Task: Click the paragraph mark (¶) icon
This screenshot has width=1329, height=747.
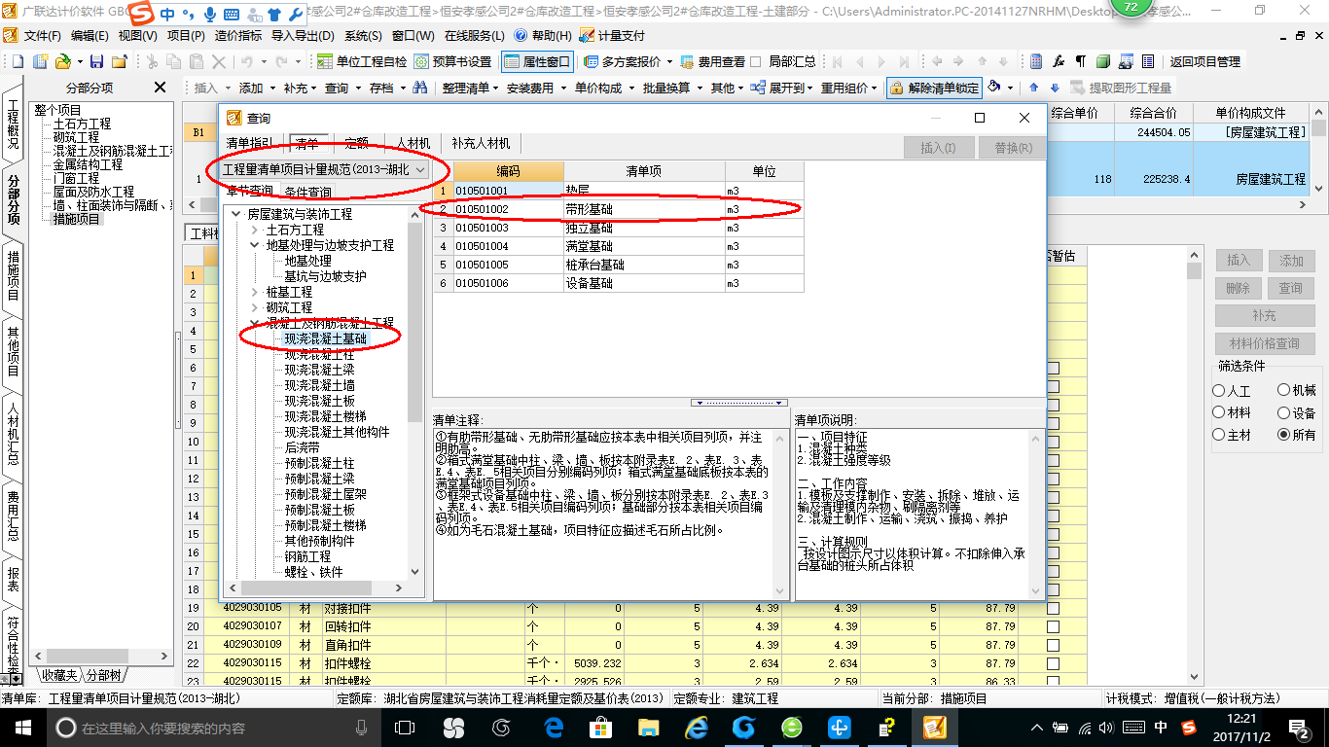Action: click(x=1080, y=61)
